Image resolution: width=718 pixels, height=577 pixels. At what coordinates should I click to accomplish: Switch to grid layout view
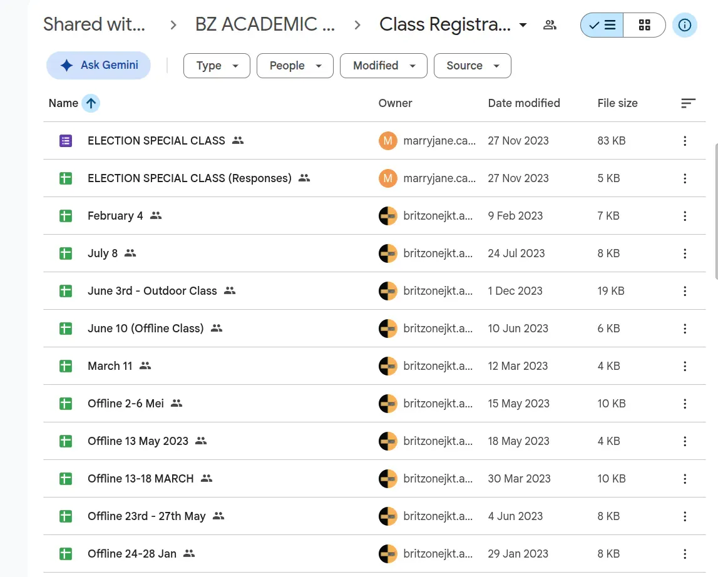644,25
